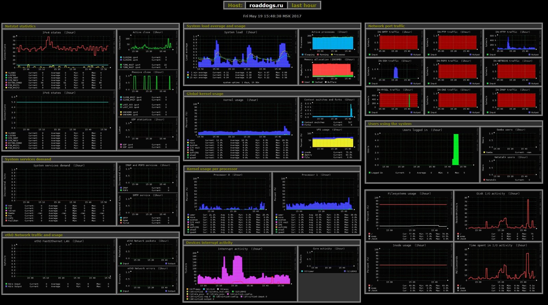This screenshot has height=305, width=548.
Task: Open the Samba users graph
Action: 511,141
